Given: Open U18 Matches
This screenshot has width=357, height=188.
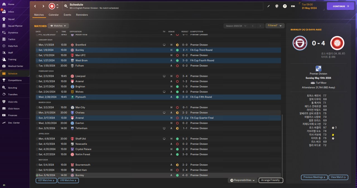Looking at the screenshot, I should [x=68, y=180].
